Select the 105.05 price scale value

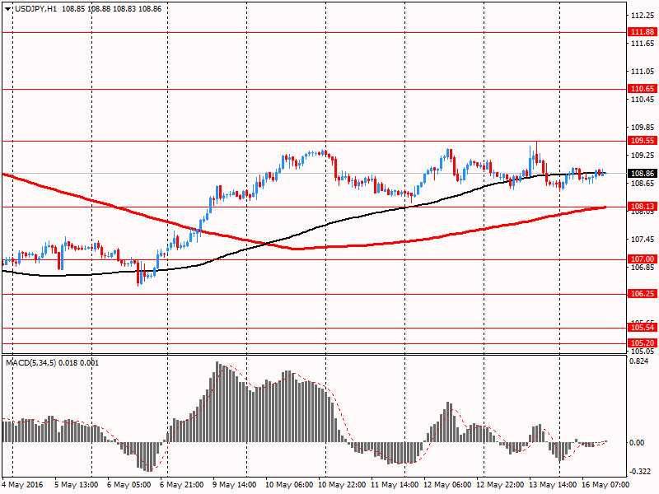tap(643, 352)
